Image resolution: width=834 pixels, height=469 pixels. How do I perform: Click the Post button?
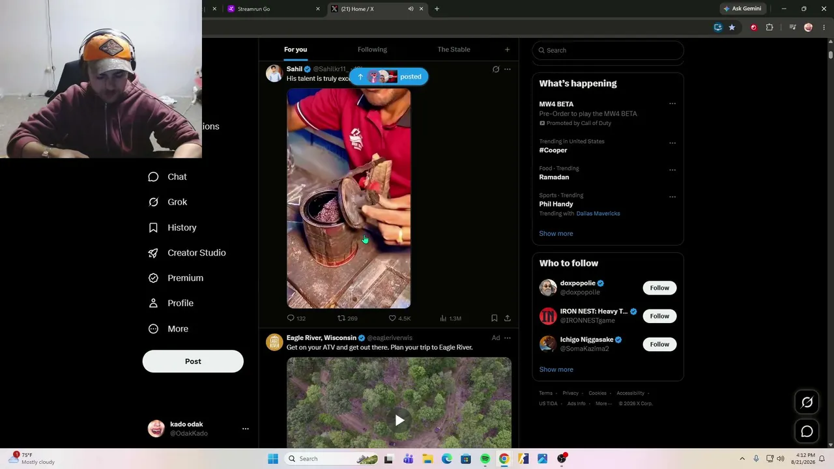(x=193, y=362)
